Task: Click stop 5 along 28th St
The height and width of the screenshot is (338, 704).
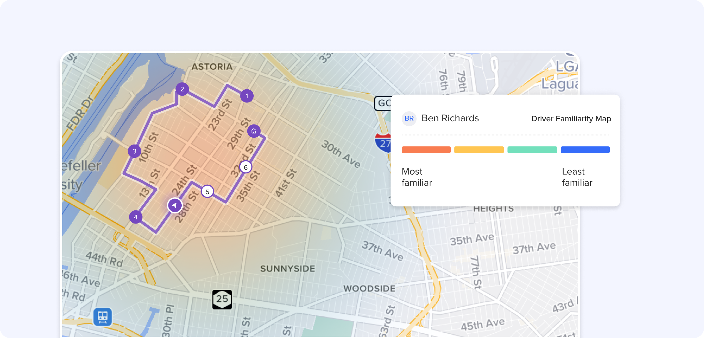Action: 207,191
